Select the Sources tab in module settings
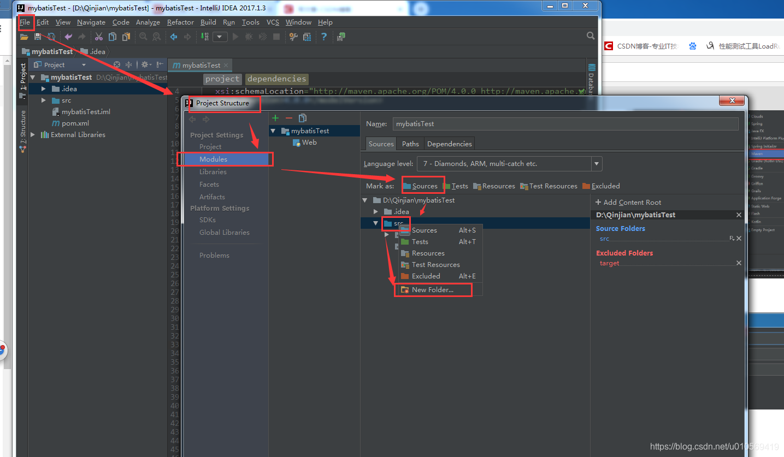 [x=381, y=144]
